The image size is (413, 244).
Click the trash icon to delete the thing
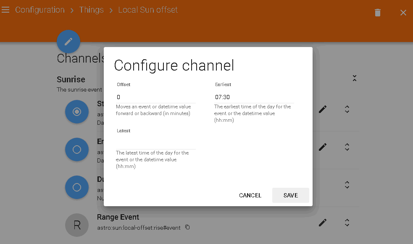(377, 13)
